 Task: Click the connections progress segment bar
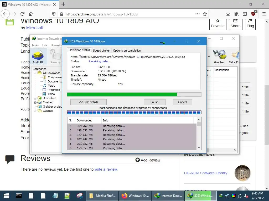(x=134, y=112)
